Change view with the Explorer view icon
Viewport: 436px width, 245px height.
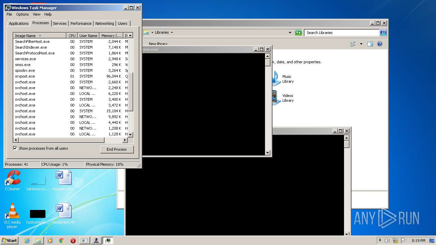pos(353,44)
